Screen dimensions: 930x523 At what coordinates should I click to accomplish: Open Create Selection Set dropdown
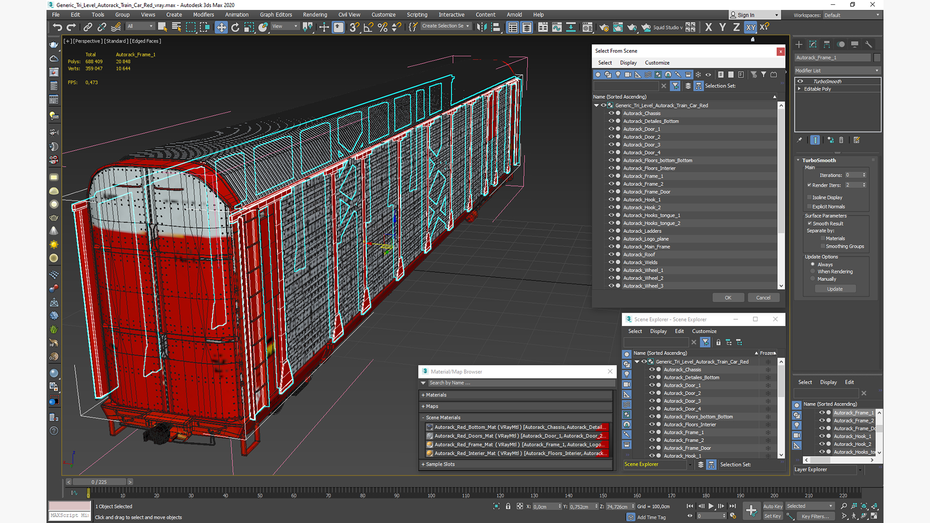(x=446, y=26)
